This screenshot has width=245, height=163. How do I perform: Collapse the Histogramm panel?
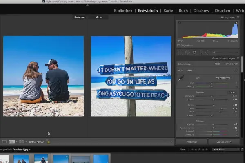click(238, 18)
